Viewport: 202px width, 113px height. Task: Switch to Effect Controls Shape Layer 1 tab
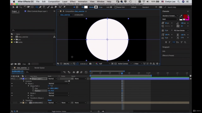coord(37,11)
